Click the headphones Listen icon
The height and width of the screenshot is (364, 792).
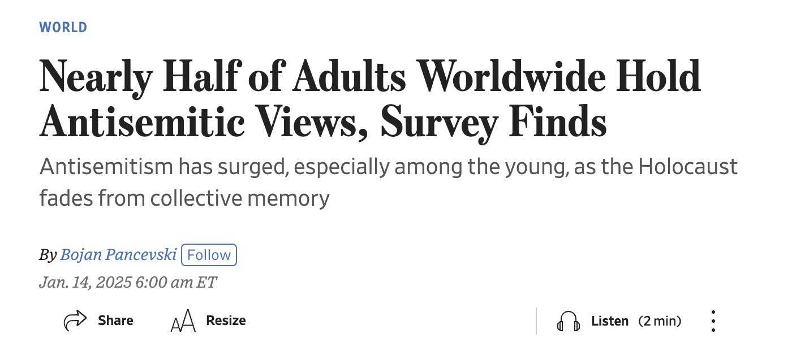569,322
